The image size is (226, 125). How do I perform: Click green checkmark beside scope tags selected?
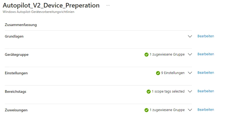coord(149,91)
